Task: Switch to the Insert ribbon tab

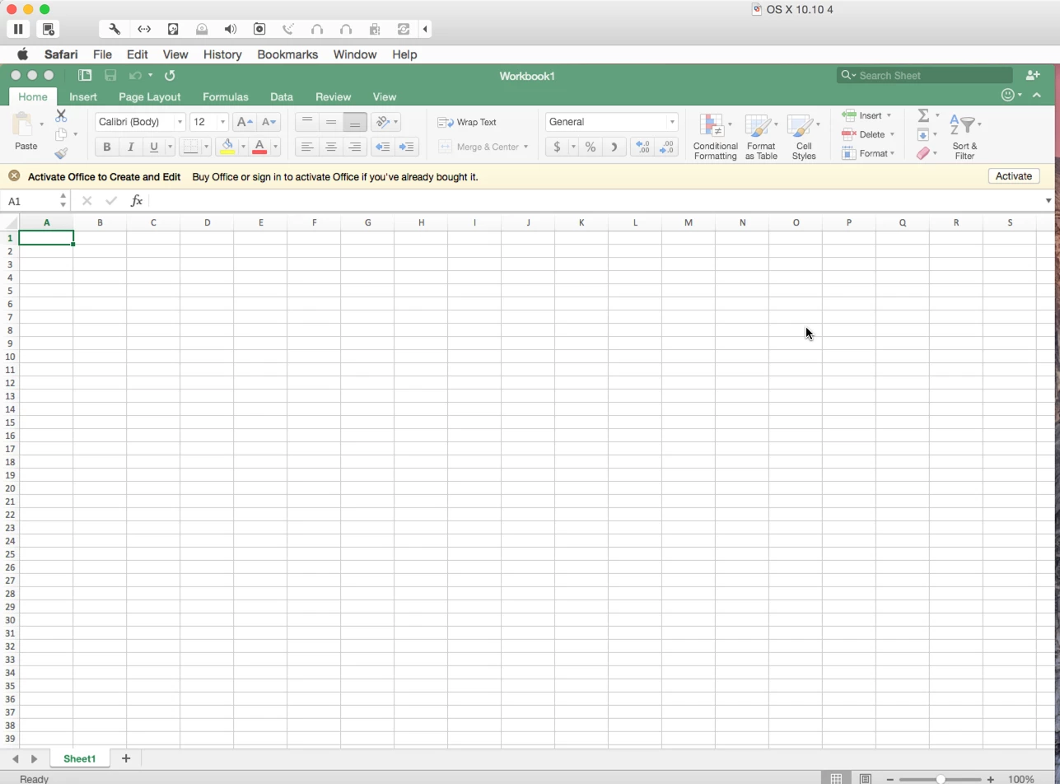Action: 83,96
